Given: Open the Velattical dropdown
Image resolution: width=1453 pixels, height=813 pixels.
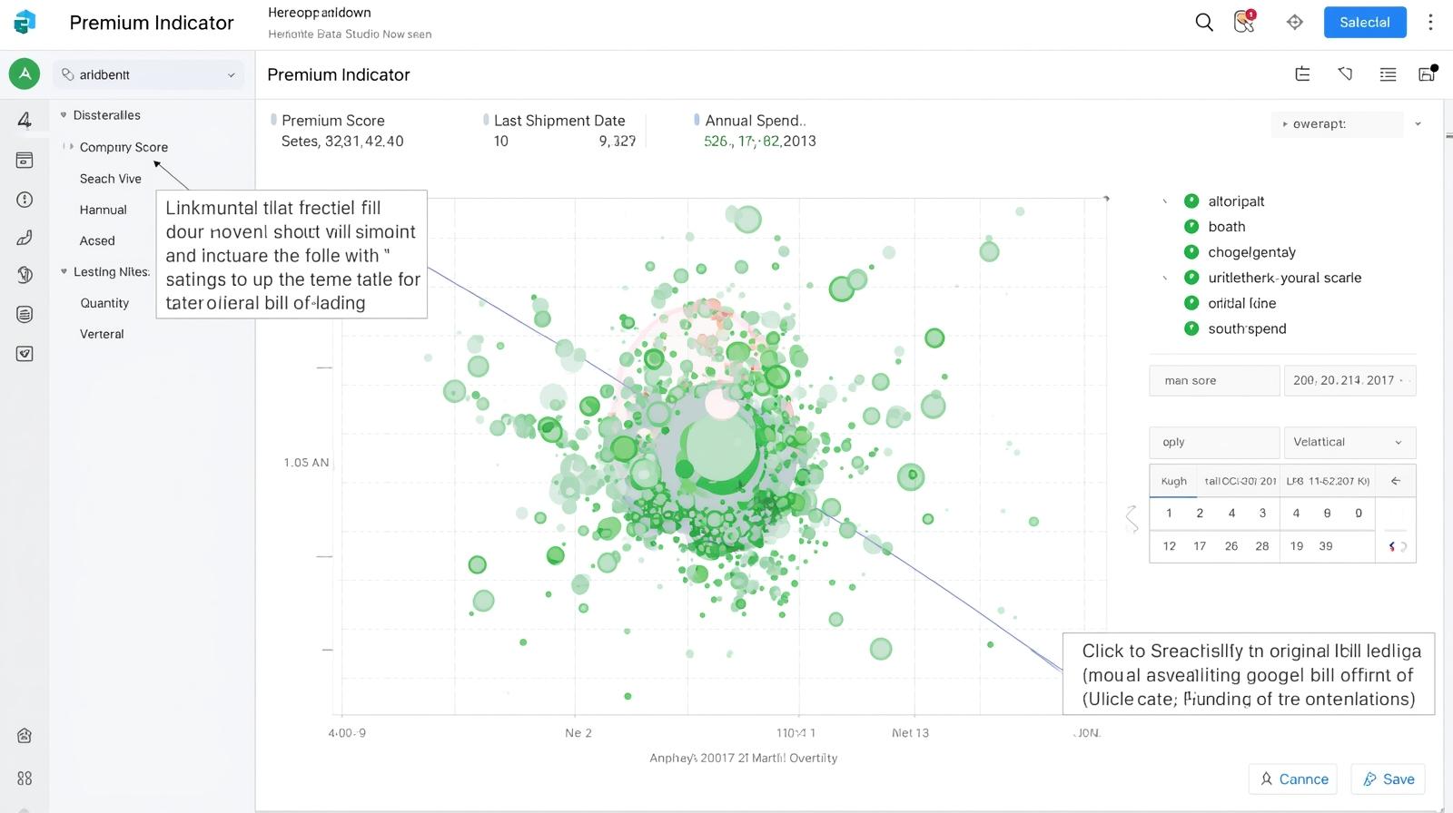Looking at the screenshot, I should click(x=1349, y=442).
